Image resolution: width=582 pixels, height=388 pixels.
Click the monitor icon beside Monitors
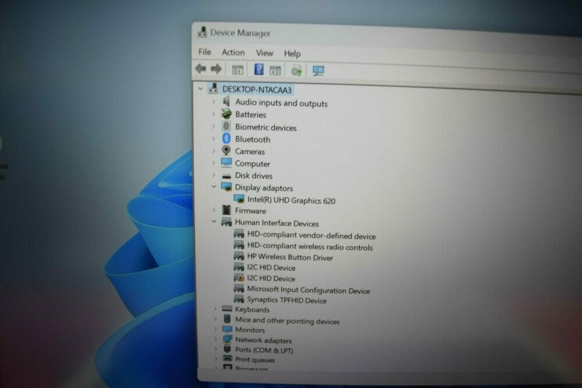pyautogui.click(x=227, y=329)
